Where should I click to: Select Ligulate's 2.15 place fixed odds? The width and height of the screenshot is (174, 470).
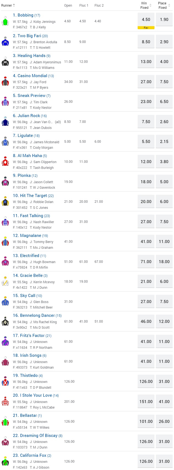click(x=164, y=142)
